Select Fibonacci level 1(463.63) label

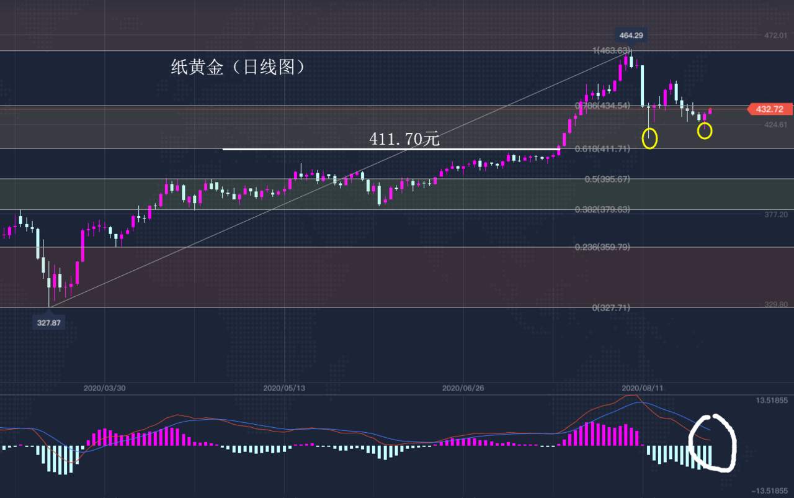611,50
